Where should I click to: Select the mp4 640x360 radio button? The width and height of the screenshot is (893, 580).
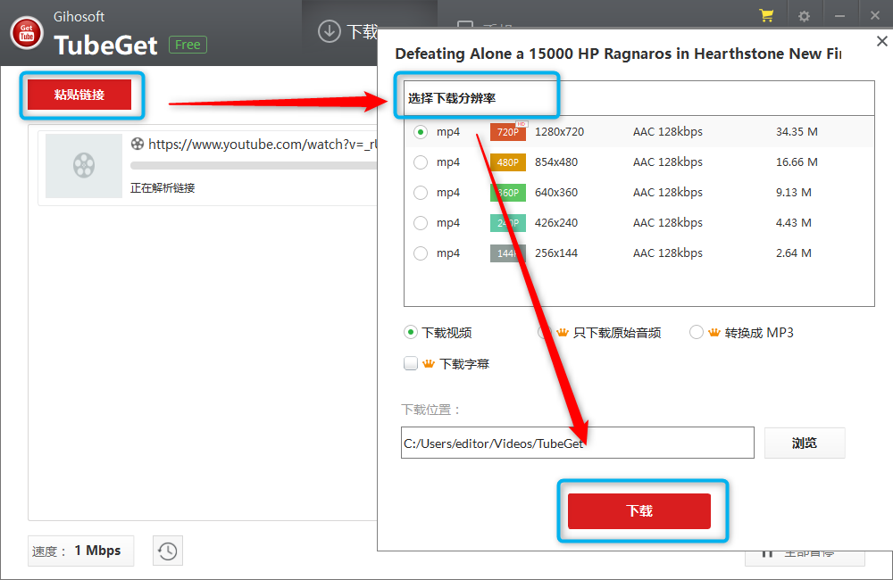421,193
